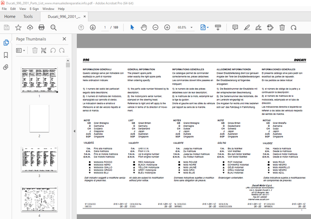Activate the Hand pan tool
Image resolution: width=311 pixels, height=219 pixels.
click(144, 28)
